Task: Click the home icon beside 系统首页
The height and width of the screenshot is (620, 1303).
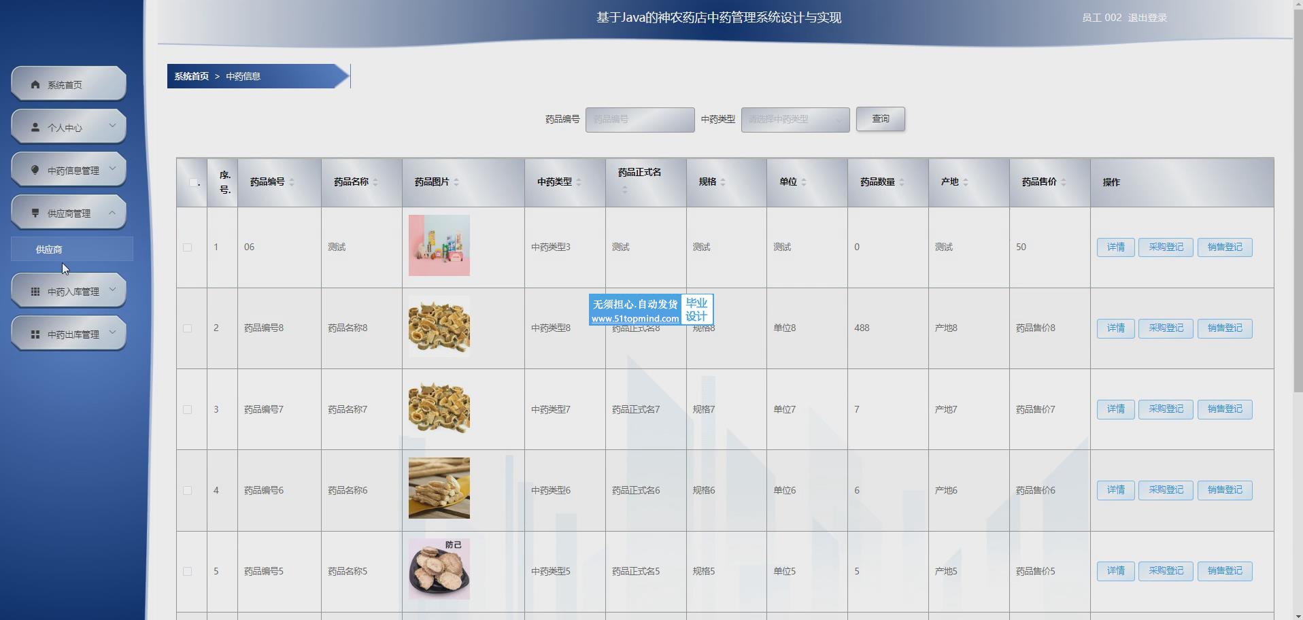Action: pyautogui.click(x=35, y=85)
